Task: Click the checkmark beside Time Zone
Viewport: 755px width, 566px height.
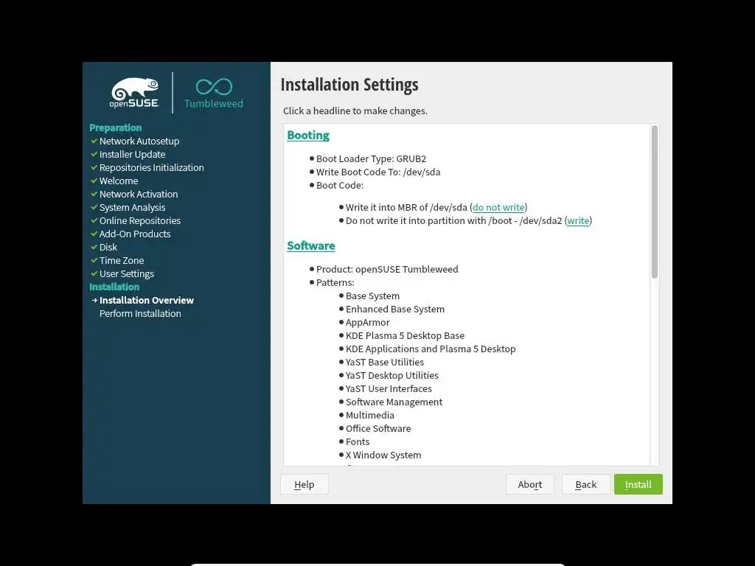Action: [x=94, y=260]
